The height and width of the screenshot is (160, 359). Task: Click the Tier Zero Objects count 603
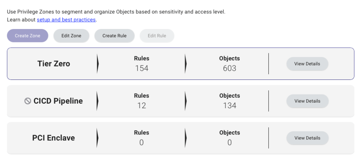pos(230,68)
